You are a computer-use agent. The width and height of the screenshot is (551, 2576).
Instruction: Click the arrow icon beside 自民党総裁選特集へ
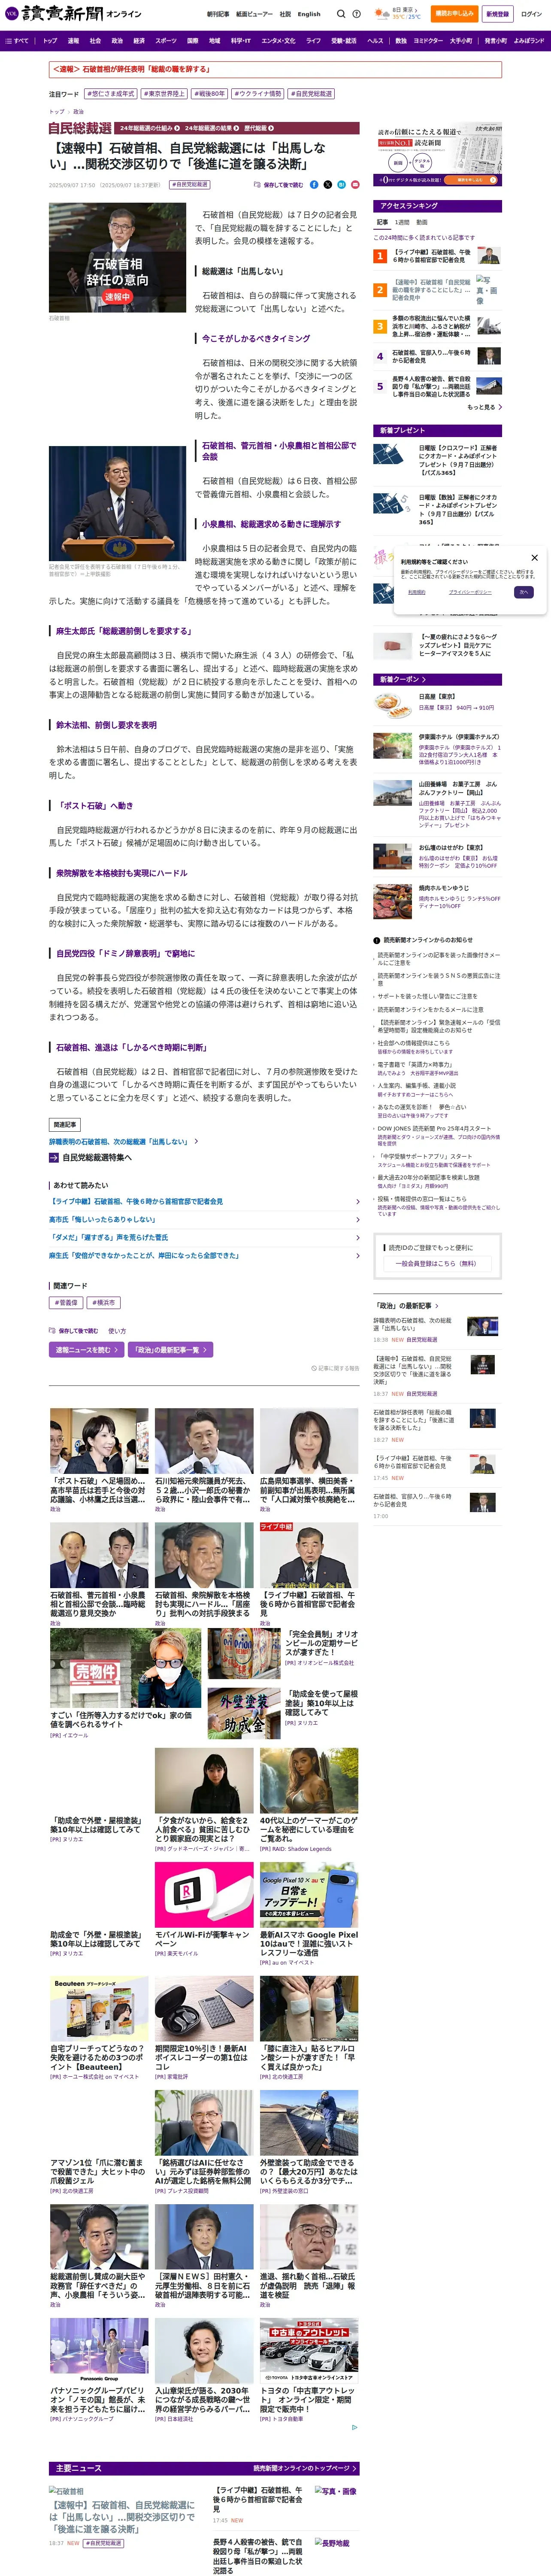[53, 1158]
